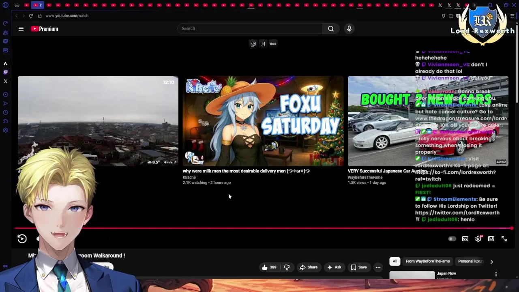
Task: Open the player settings gear menu
Action: tap(478, 239)
